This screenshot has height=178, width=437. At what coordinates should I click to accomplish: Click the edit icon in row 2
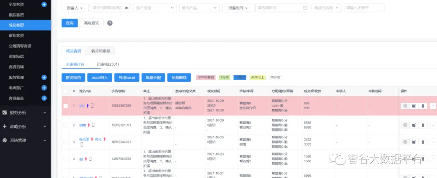pyautogui.click(x=414, y=125)
